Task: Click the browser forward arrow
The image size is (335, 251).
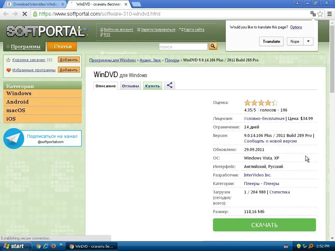Action: click(15, 14)
